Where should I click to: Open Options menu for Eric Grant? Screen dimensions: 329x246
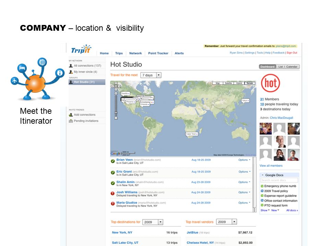[244, 172]
